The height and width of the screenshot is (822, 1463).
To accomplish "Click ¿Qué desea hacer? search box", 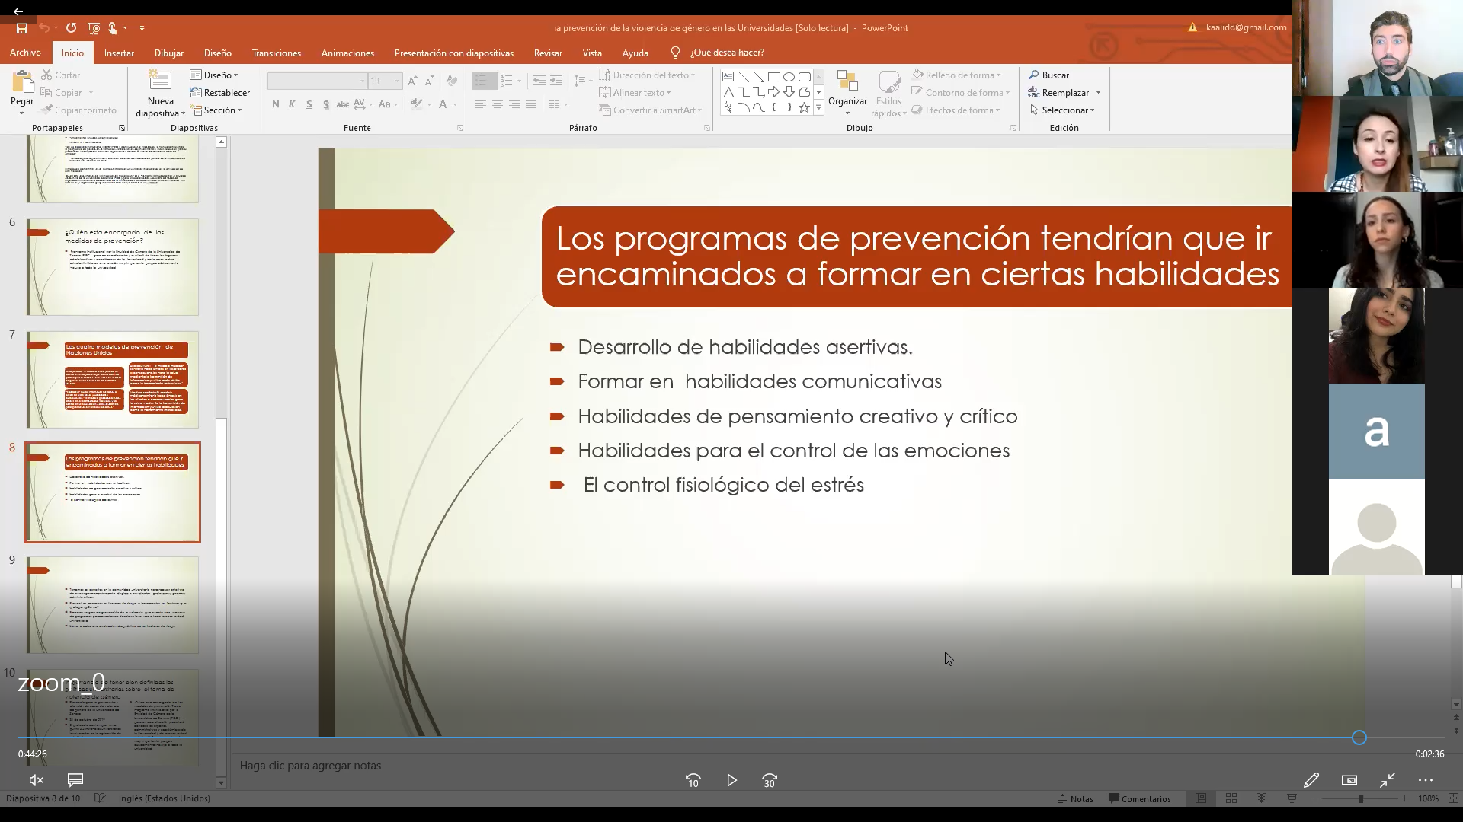I will click(x=727, y=53).
